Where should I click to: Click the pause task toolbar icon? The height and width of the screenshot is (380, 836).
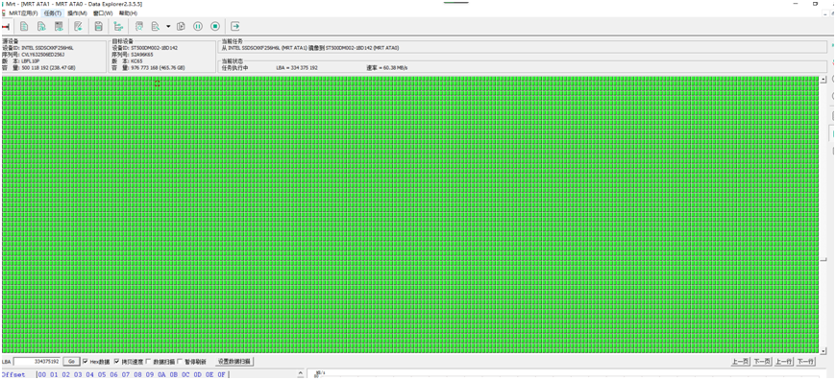click(x=197, y=26)
